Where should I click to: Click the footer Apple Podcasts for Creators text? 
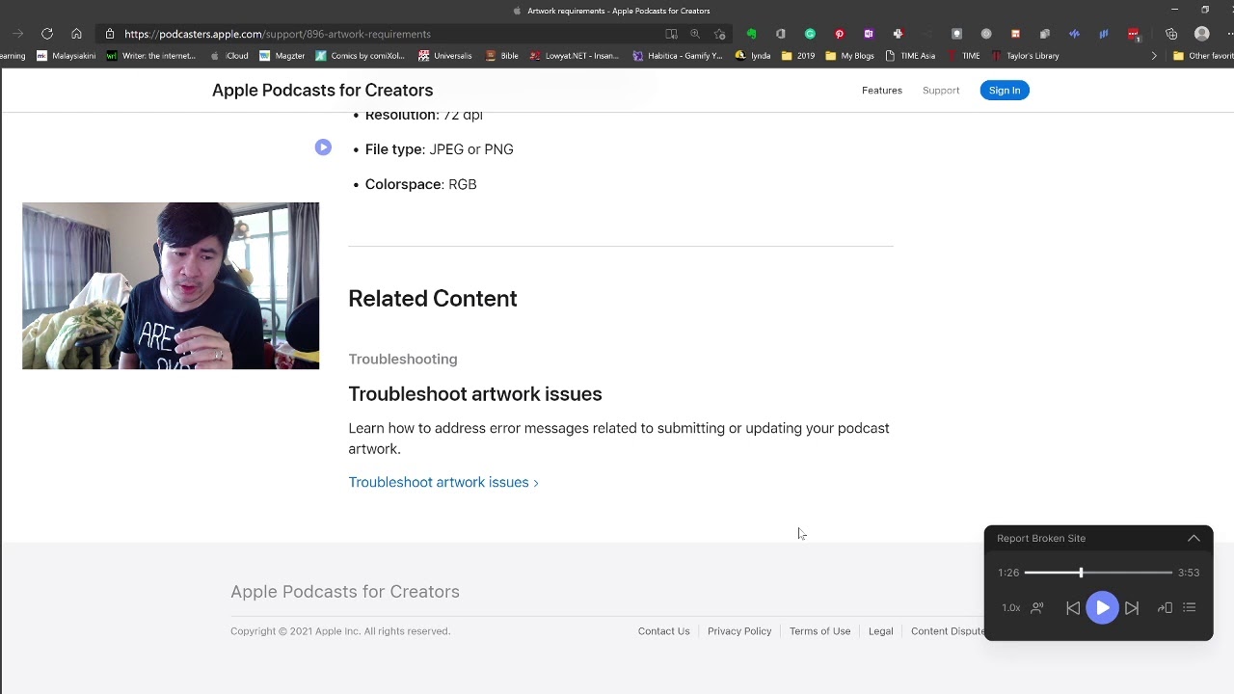coord(345,592)
